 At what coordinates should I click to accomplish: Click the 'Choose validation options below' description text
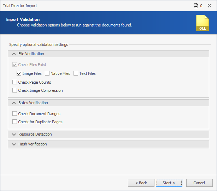[x=75, y=25]
